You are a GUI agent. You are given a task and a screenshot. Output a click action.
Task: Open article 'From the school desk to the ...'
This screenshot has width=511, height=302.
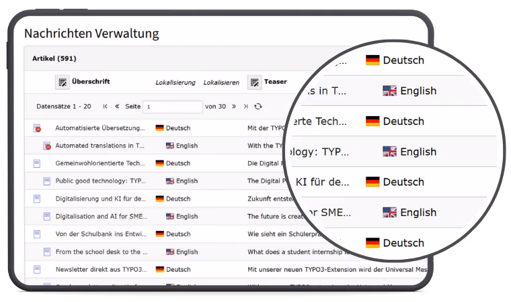click(102, 252)
